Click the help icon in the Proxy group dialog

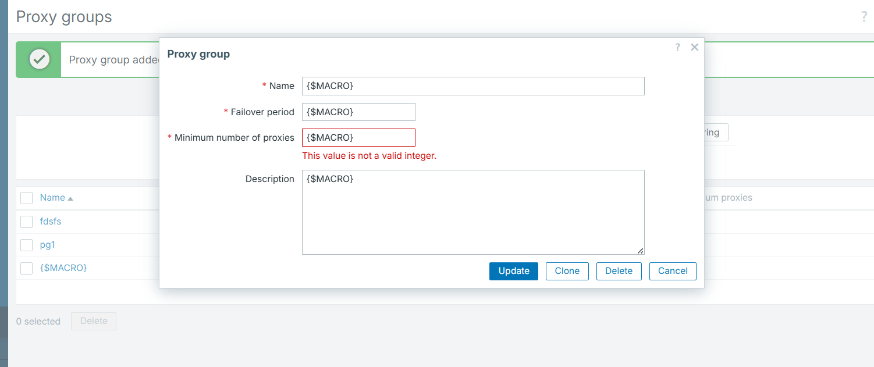(x=677, y=48)
